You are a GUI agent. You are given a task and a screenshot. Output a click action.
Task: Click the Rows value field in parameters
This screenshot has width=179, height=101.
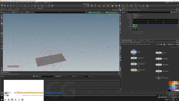135,25
